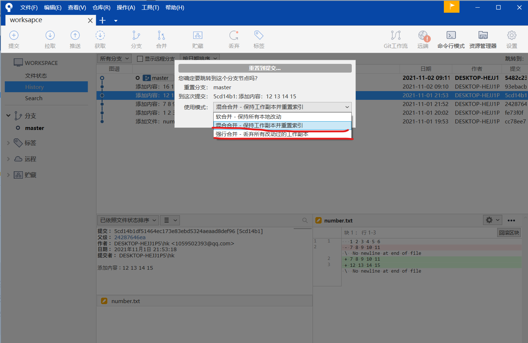Open the tab list dropdown arrow
Image resolution: width=528 pixels, height=343 pixels.
point(116,21)
